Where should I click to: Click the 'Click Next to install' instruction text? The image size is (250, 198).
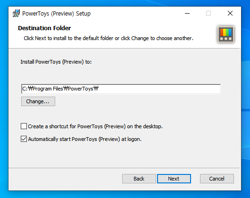108,38
